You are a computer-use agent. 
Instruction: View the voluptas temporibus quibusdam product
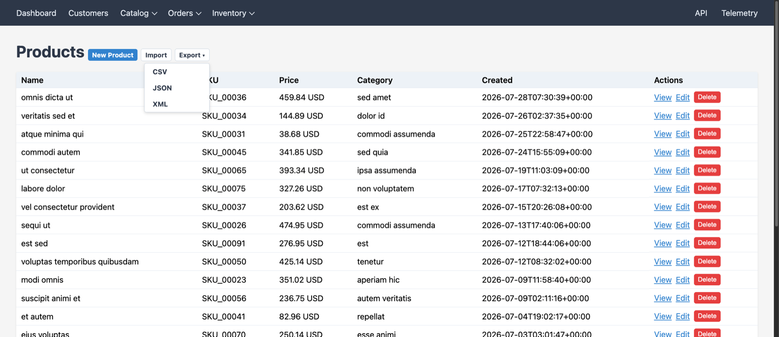click(663, 262)
